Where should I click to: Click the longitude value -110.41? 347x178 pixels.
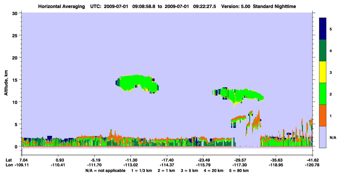[58, 165]
